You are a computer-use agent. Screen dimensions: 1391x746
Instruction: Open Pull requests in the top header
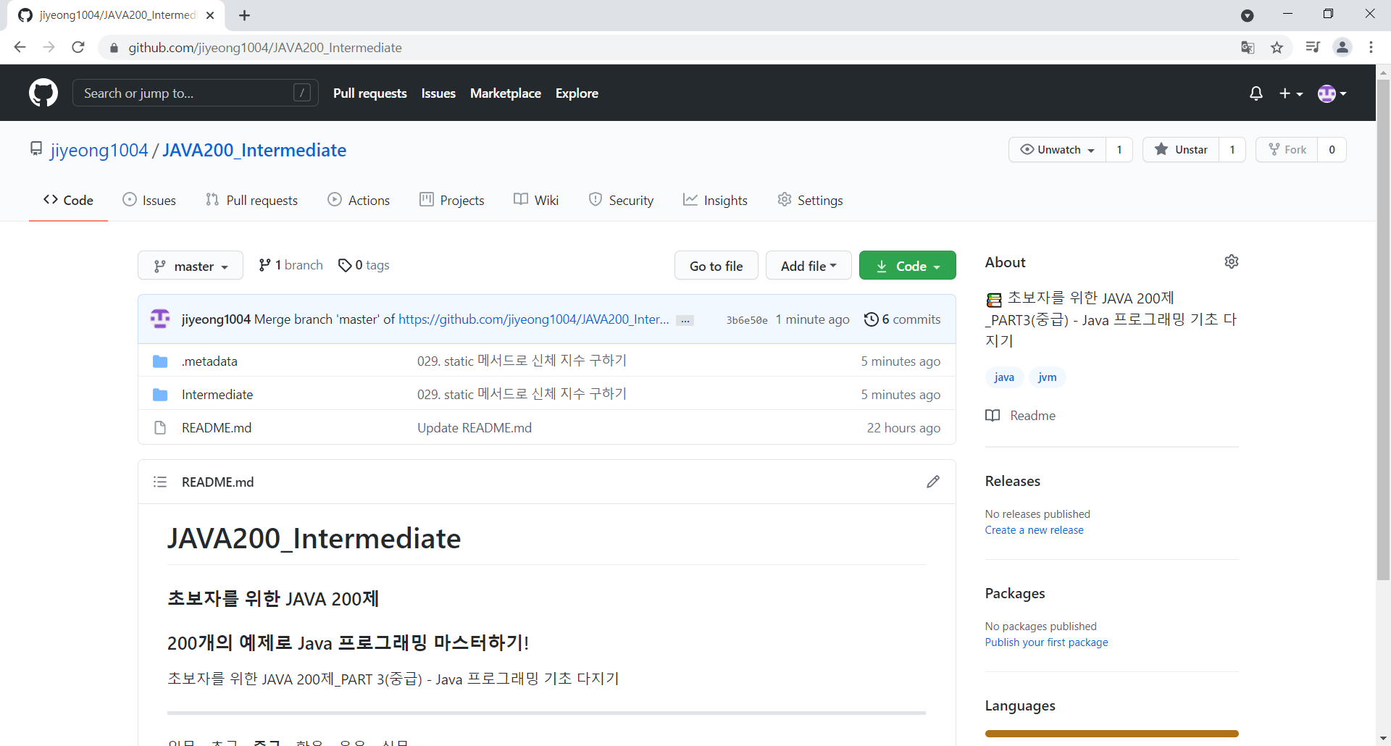tap(370, 93)
